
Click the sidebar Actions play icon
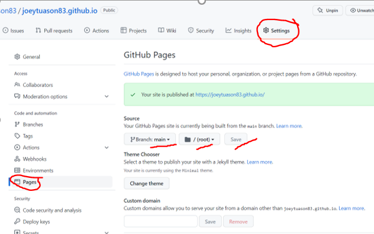17,147
